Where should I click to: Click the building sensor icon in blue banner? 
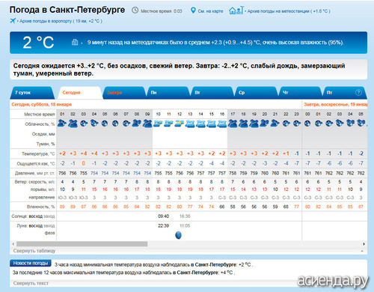(75, 42)
